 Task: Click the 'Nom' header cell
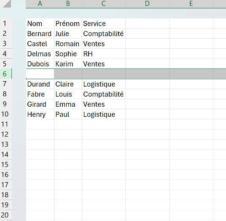click(40, 24)
